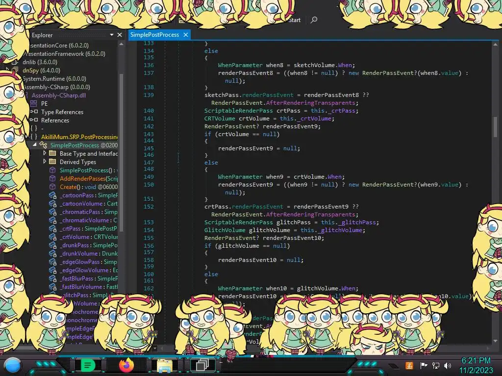This screenshot has width=502, height=376.
Task: Open the Assembly Explorer window position dropdown
Action: tap(112, 35)
